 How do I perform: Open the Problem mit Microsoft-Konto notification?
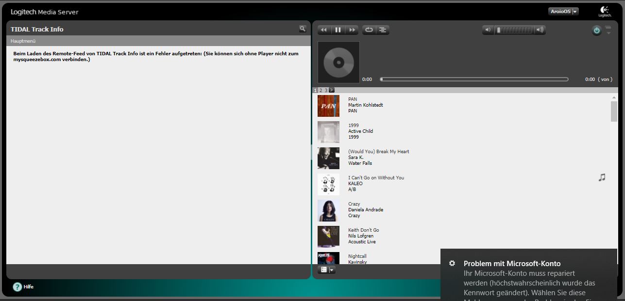click(529, 275)
